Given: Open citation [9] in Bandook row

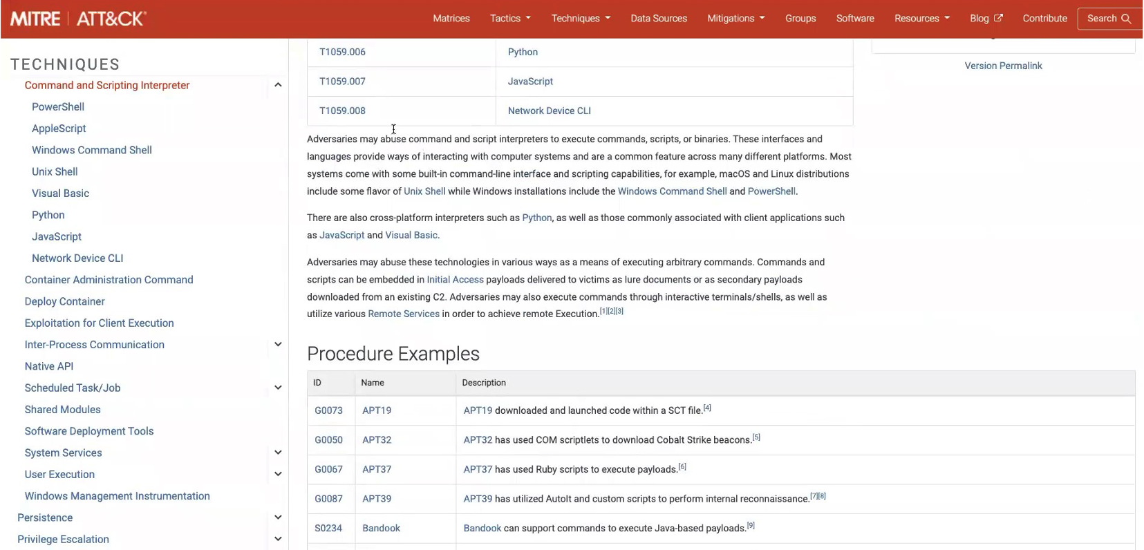Looking at the screenshot, I should tap(751, 526).
